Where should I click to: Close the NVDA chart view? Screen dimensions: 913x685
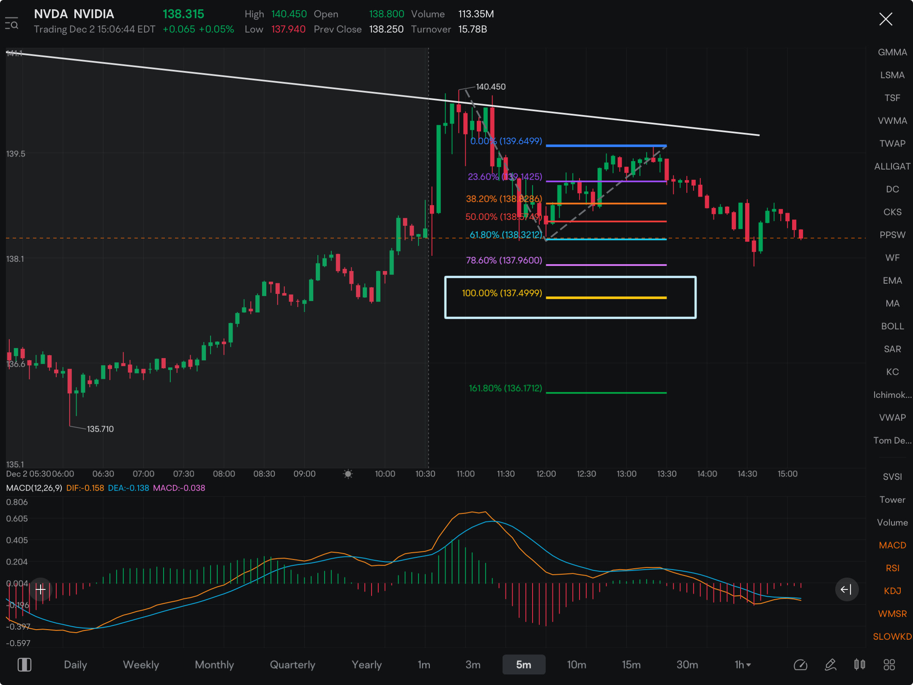click(x=886, y=19)
